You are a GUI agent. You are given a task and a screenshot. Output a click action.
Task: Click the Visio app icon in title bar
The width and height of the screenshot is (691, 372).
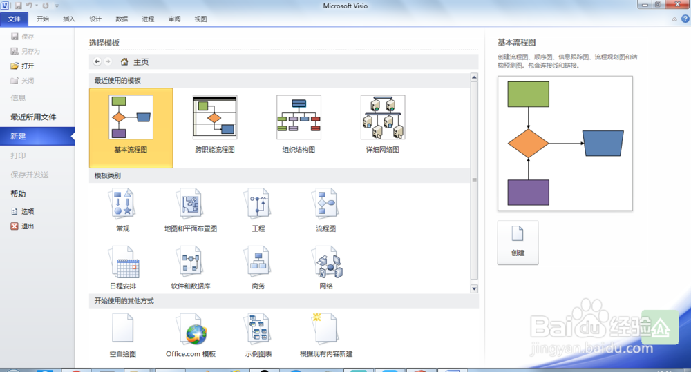click(5, 6)
